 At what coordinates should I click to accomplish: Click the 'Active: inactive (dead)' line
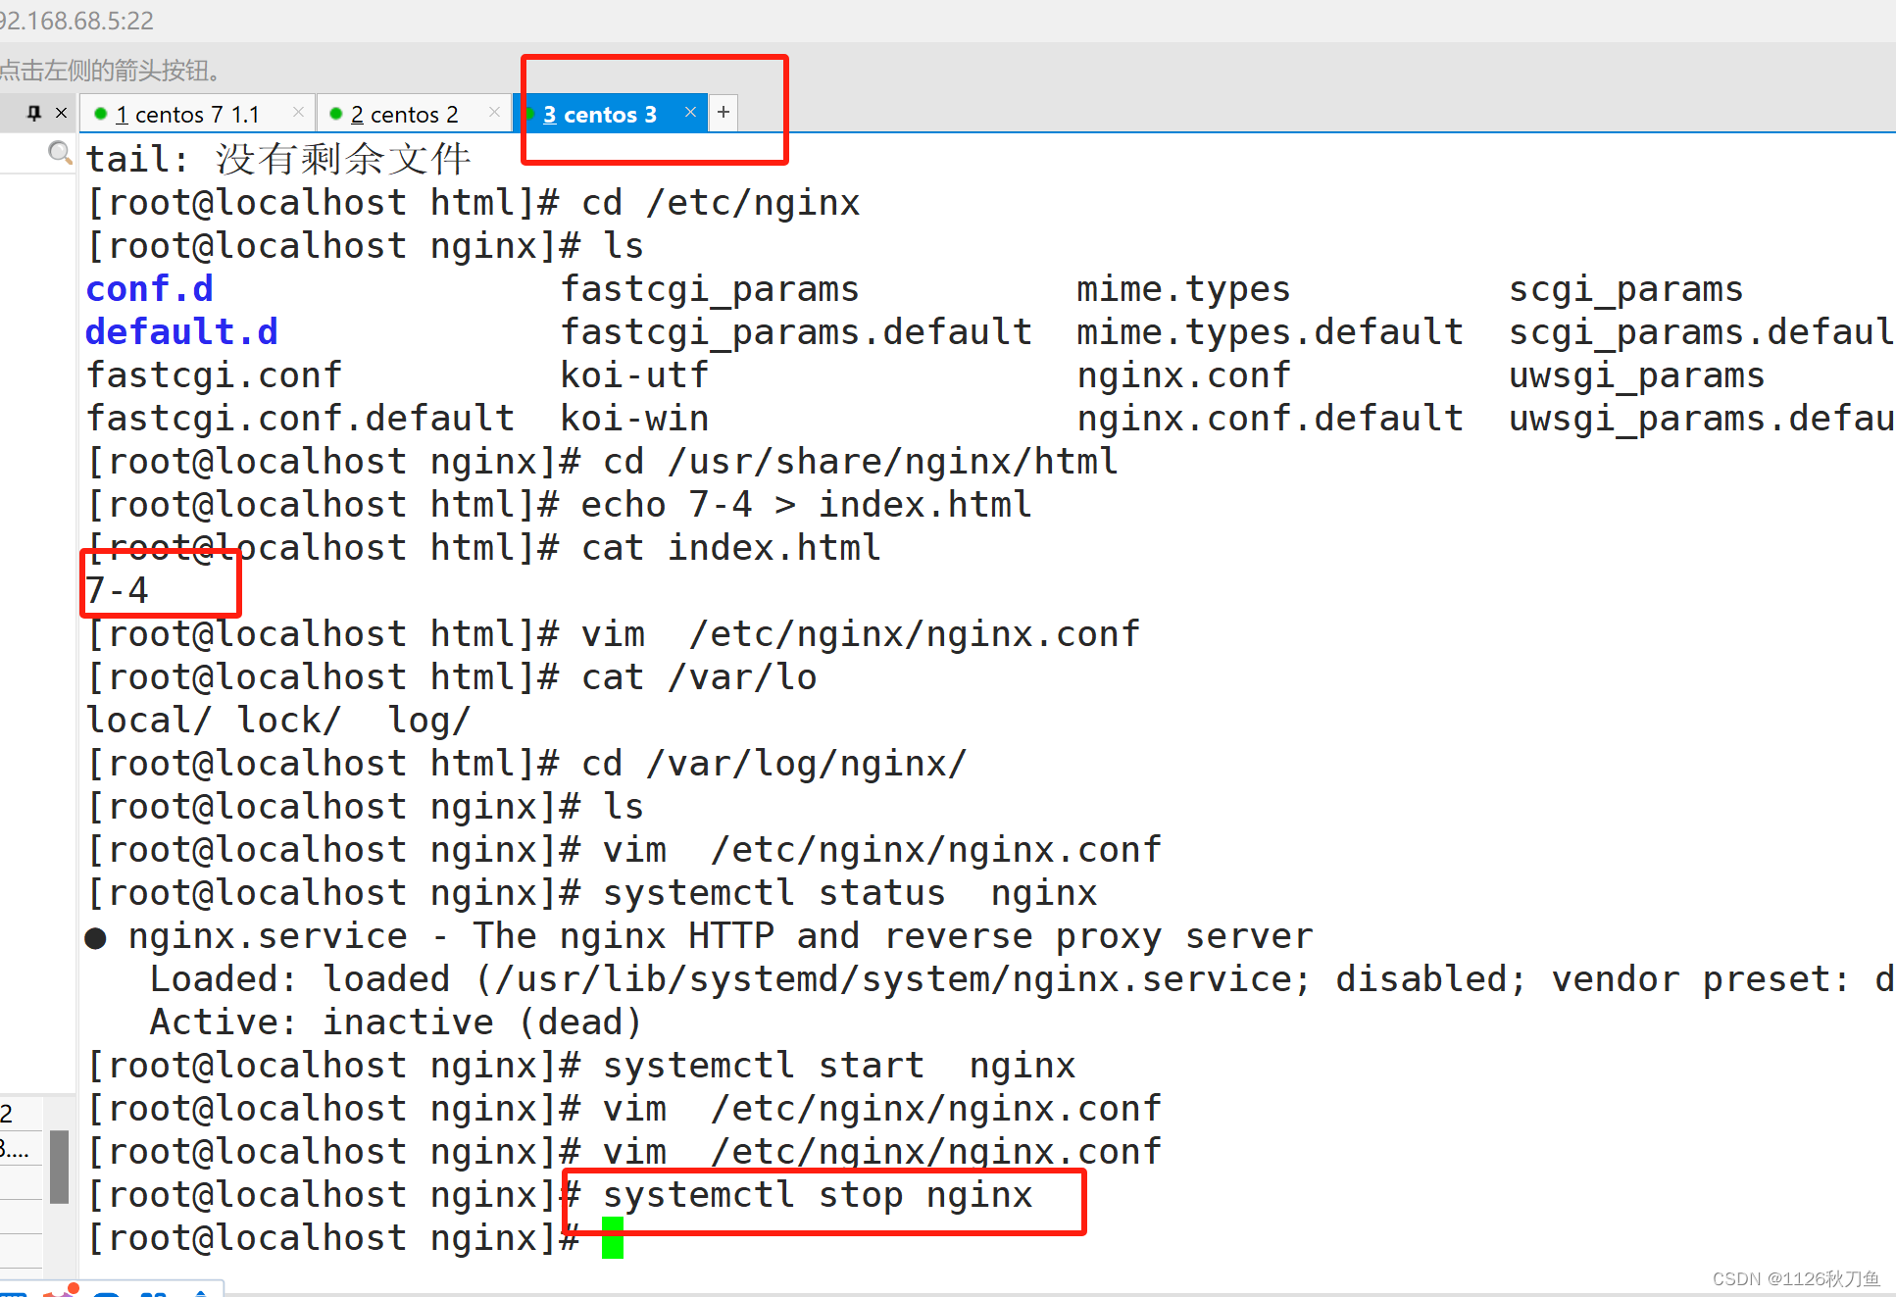(396, 1023)
